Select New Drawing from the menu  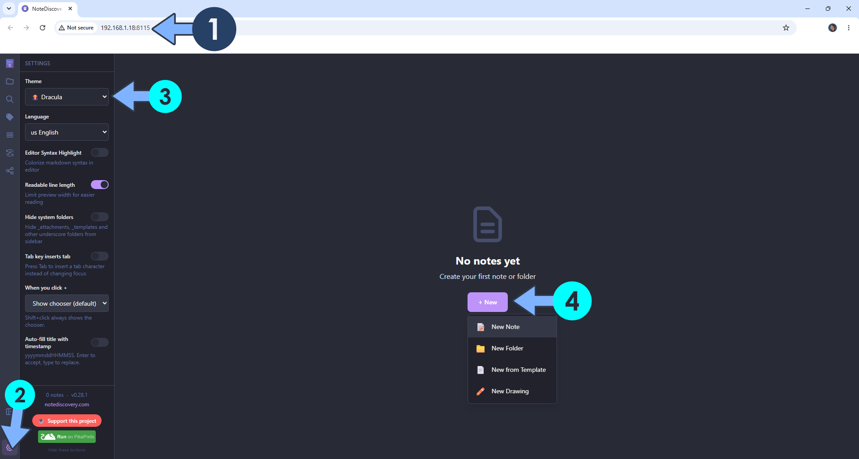click(512, 392)
